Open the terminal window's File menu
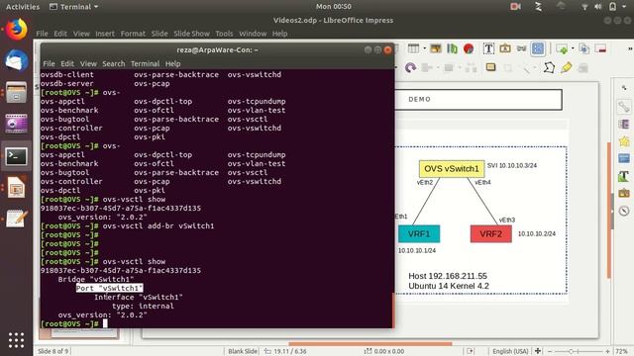The image size is (634, 356). pos(49,63)
